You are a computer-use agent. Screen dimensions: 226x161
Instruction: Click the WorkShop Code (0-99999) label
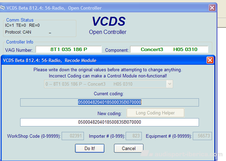tap(34, 136)
